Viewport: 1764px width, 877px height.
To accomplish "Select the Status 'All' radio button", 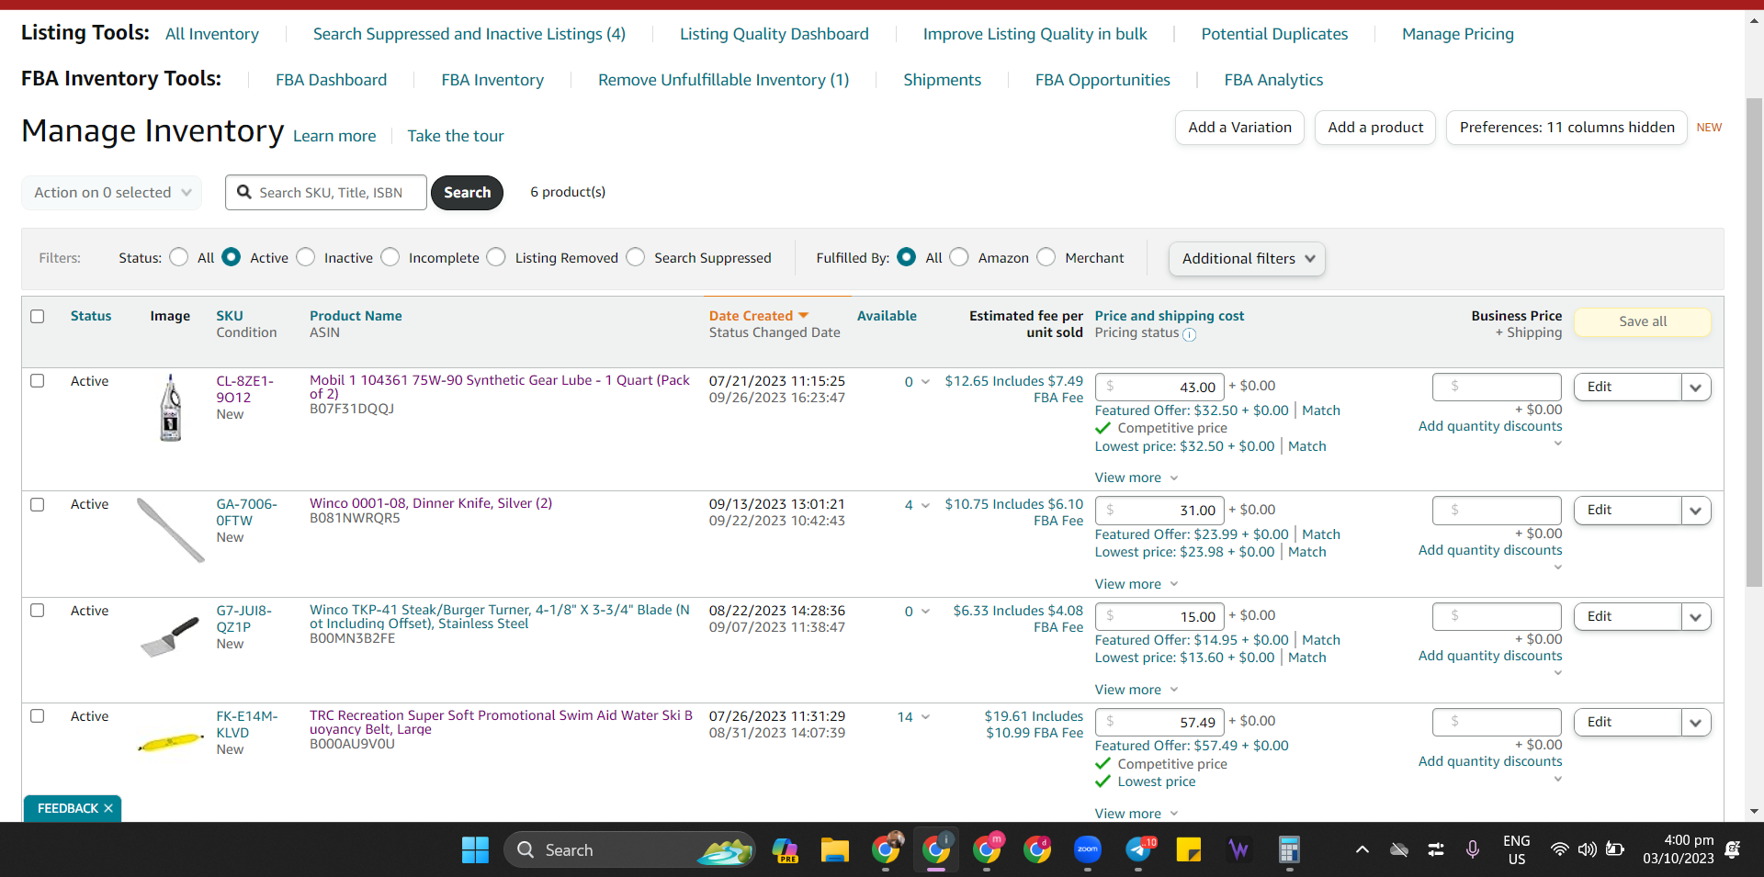I will tap(179, 257).
